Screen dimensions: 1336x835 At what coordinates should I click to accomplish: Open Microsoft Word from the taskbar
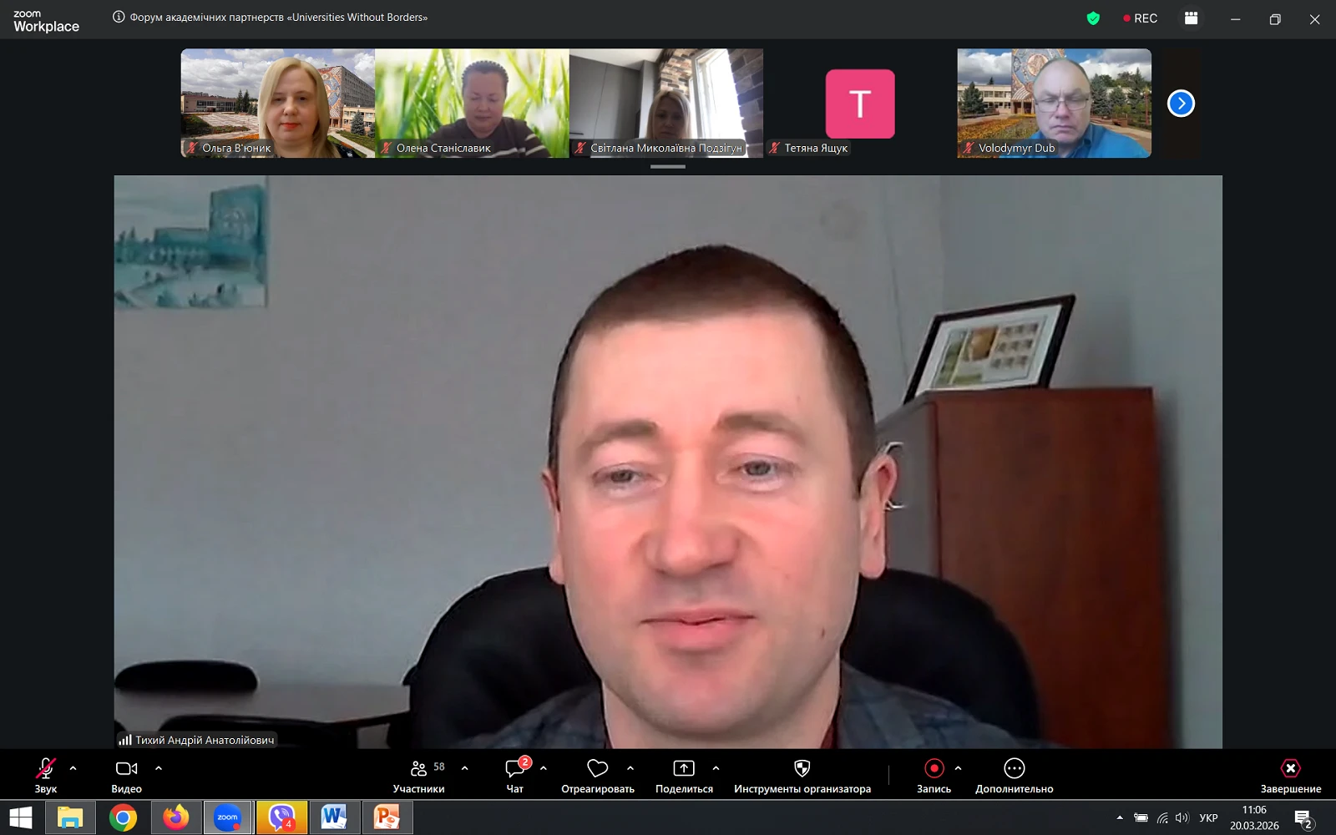[x=334, y=817]
